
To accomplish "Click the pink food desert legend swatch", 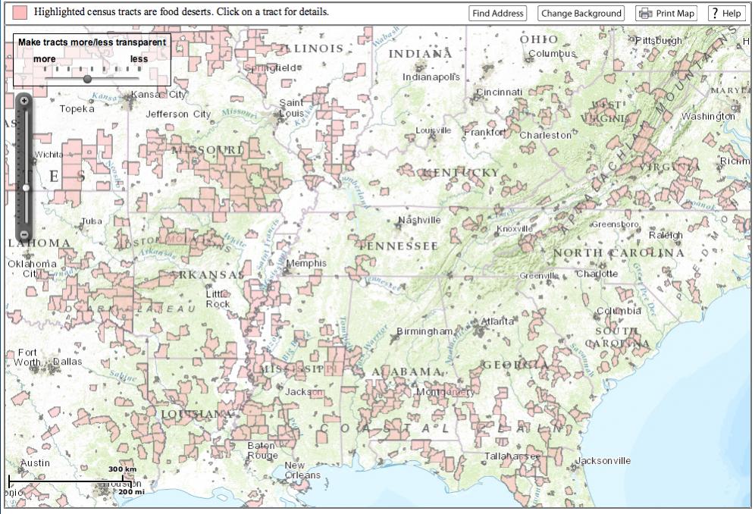I will point(20,12).
